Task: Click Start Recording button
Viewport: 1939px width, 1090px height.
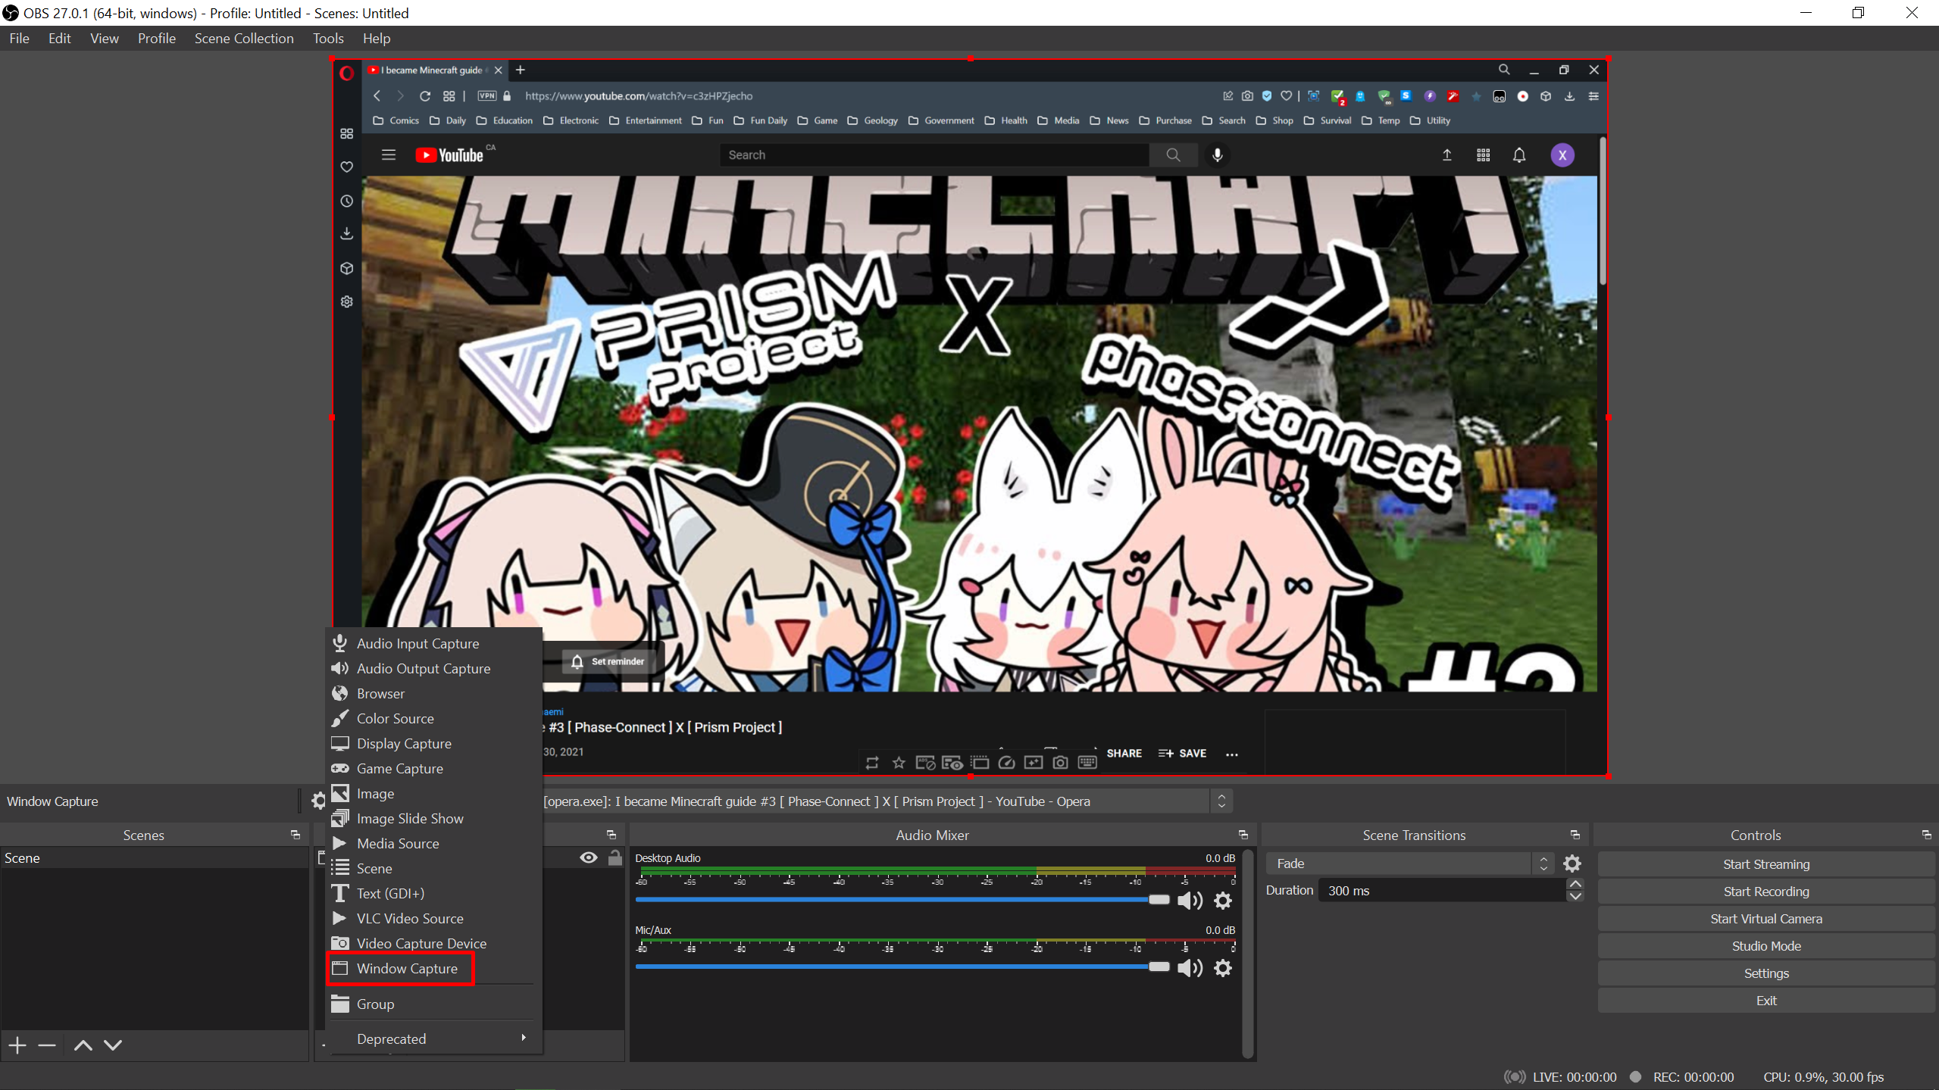Action: pyautogui.click(x=1765, y=892)
